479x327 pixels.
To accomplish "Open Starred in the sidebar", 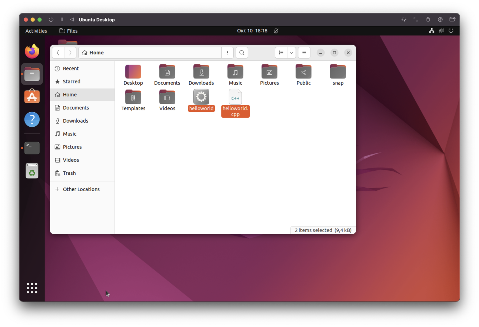I will click(71, 82).
